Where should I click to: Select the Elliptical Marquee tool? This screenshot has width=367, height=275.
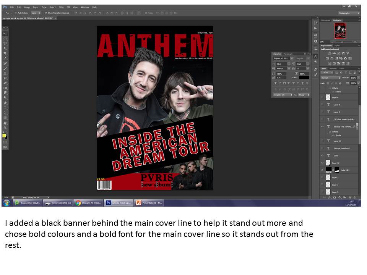tap(5, 39)
